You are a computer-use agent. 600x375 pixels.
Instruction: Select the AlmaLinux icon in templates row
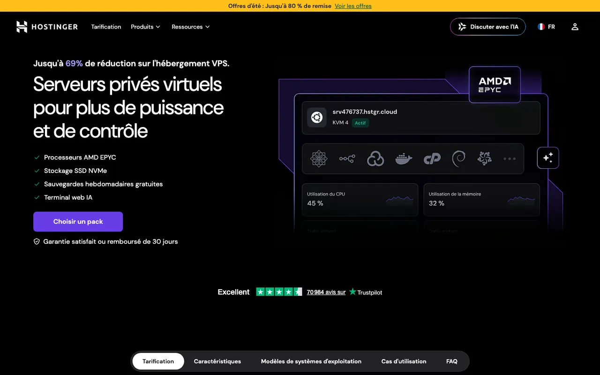(484, 158)
